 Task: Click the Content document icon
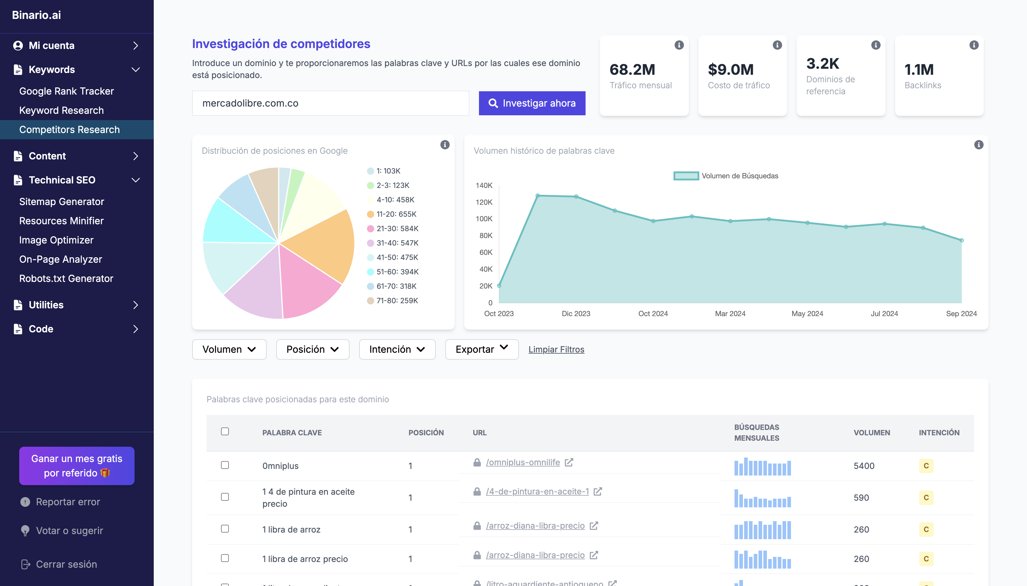[x=18, y=156]
